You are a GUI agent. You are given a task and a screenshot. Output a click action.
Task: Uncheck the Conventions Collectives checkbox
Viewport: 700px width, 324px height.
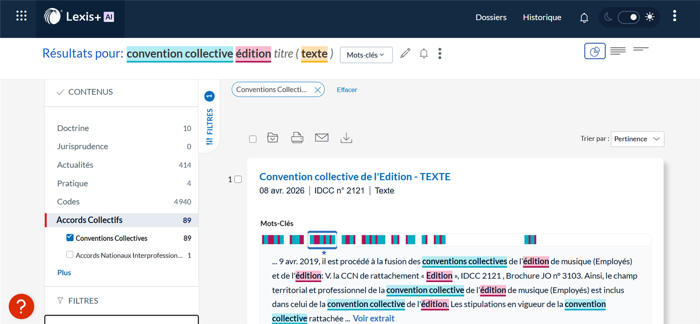(x=70, y=237)
